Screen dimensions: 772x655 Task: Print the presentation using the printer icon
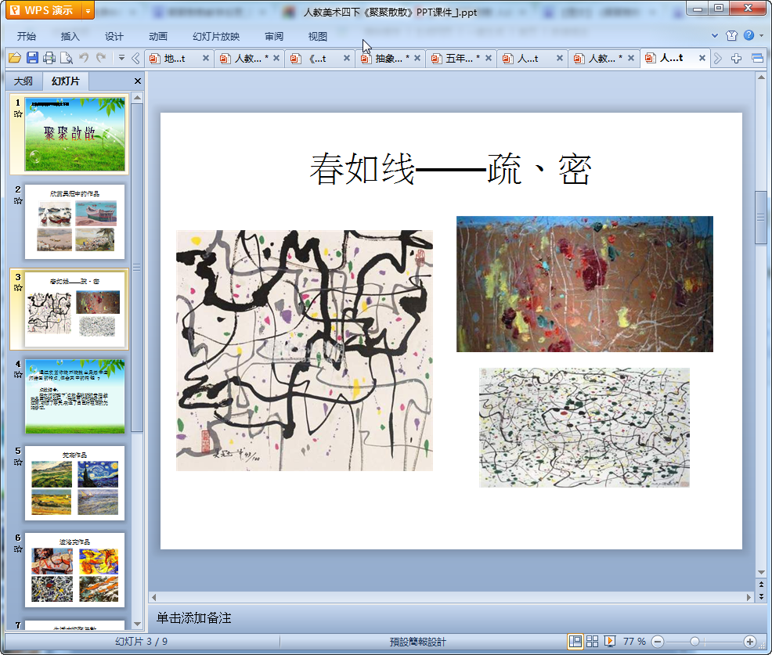click(x=49, y=58)
